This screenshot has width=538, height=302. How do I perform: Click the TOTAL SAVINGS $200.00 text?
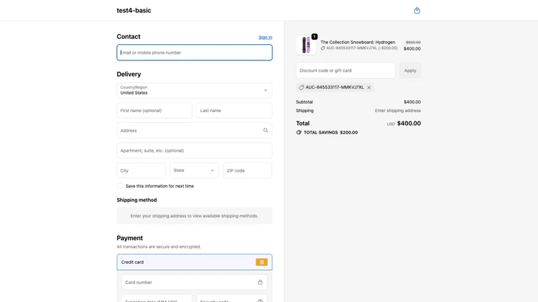pyautogui.click(x=330, y=132)
